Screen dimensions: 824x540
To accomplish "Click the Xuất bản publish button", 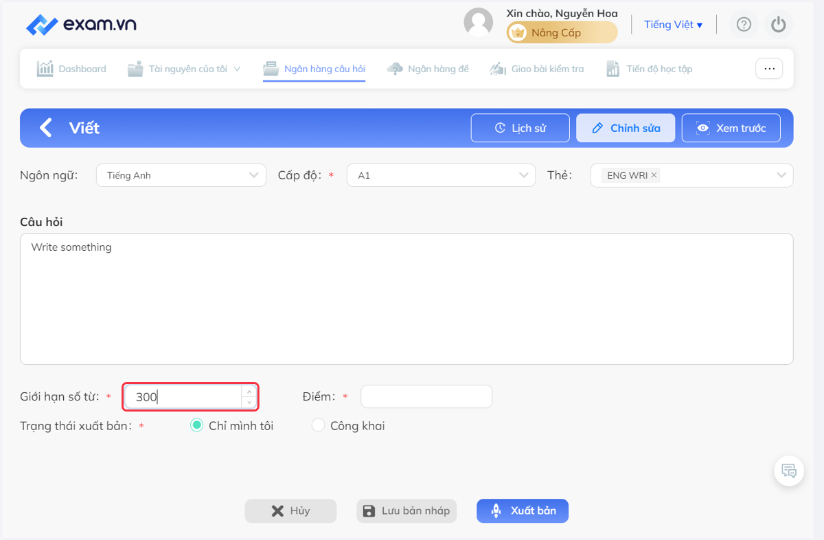I will click(523, 510).
